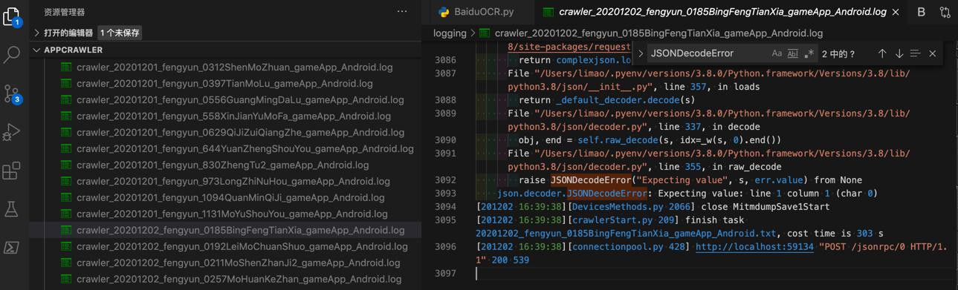Go to previous match in find widget
The height and width of the screenshot is (290, 958).
(x=882, y=53)
